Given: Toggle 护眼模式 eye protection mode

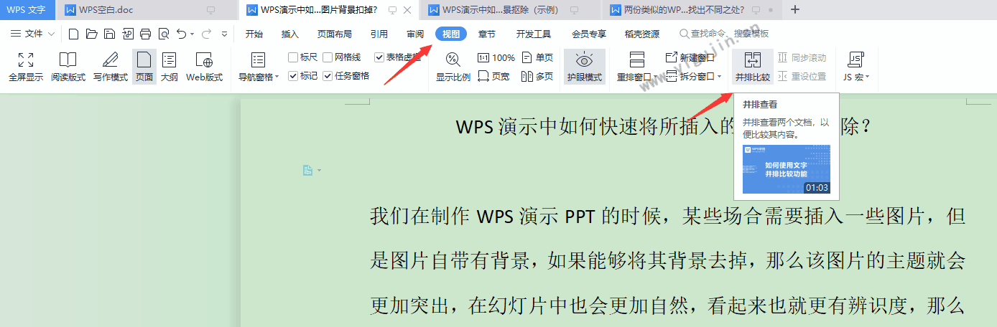Looking at the screenshot, I should pos(585,67).
